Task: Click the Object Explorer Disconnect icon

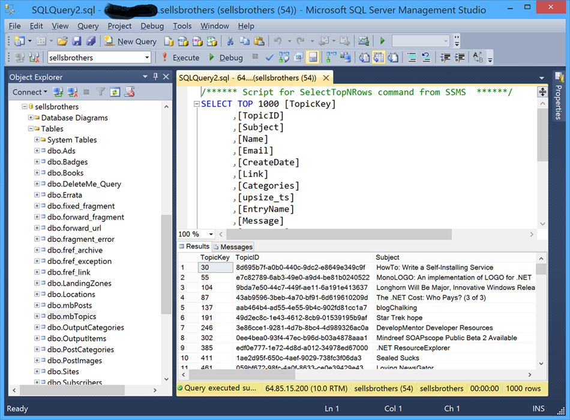Action: (73, 92)
